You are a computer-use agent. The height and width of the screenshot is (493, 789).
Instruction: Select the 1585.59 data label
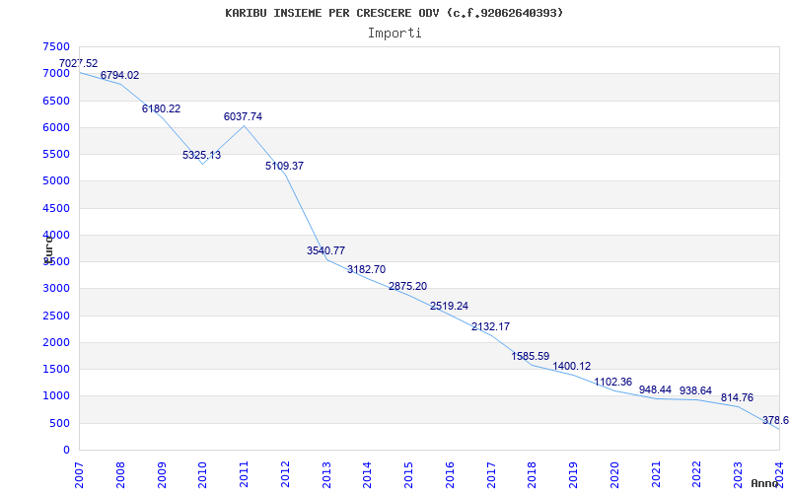531,356
